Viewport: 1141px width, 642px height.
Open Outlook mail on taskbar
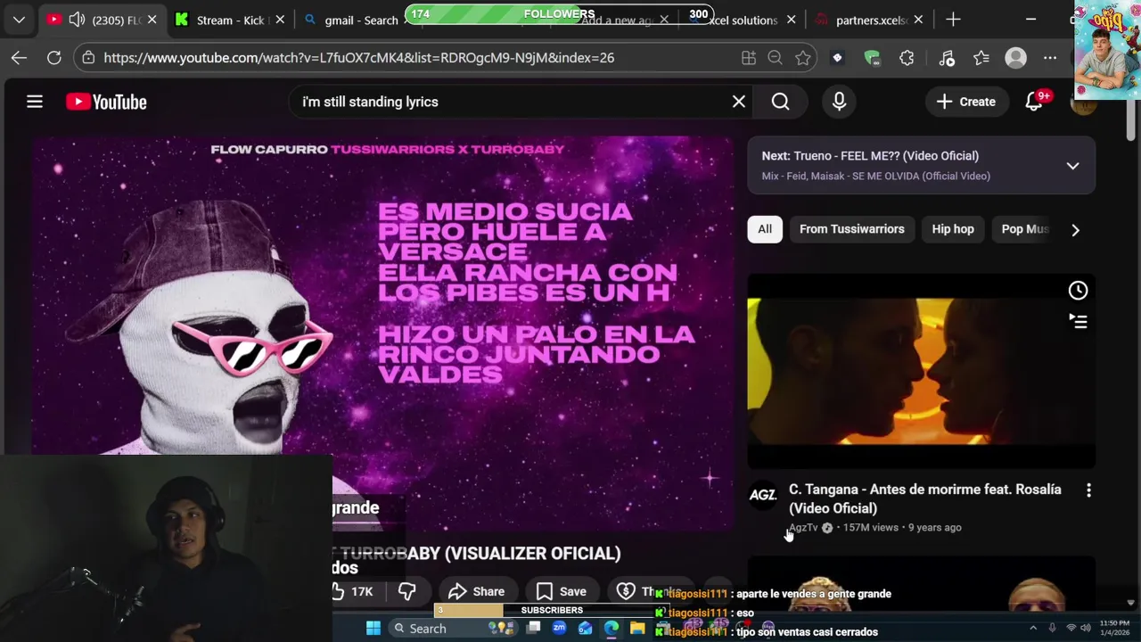[586, 628]
